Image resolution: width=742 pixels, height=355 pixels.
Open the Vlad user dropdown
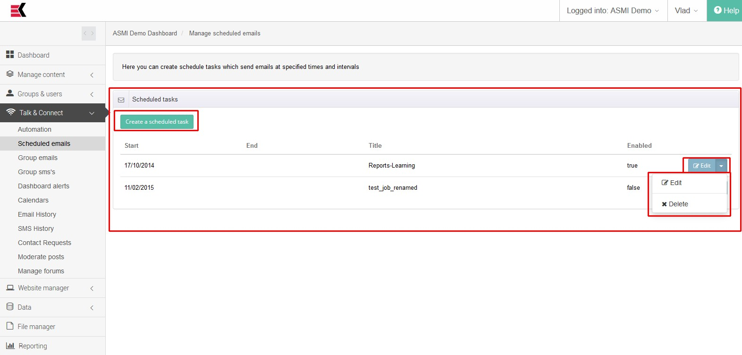click(687, 10)
